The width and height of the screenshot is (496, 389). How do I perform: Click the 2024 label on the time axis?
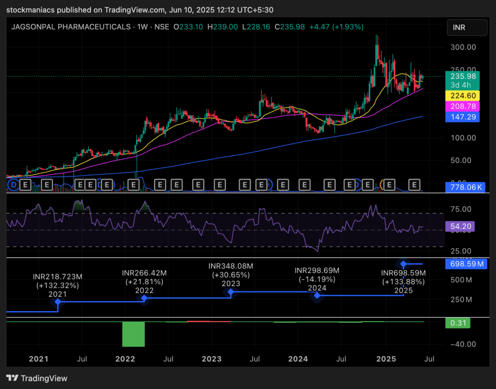pos(298,359)
